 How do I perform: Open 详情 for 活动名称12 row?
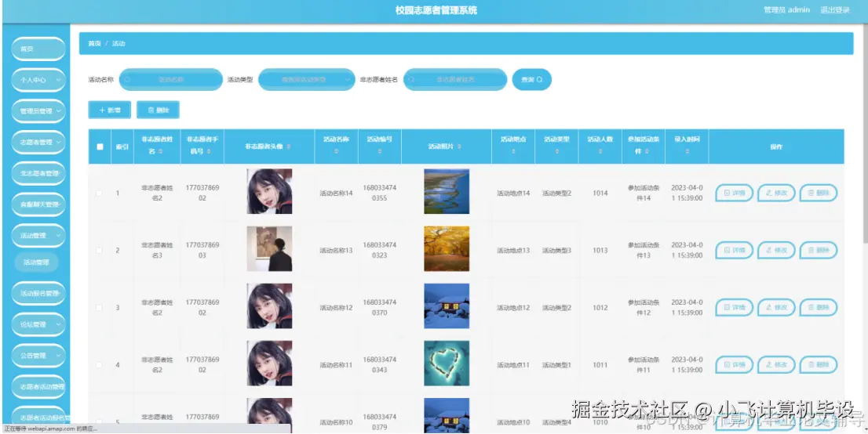point(735,307)
